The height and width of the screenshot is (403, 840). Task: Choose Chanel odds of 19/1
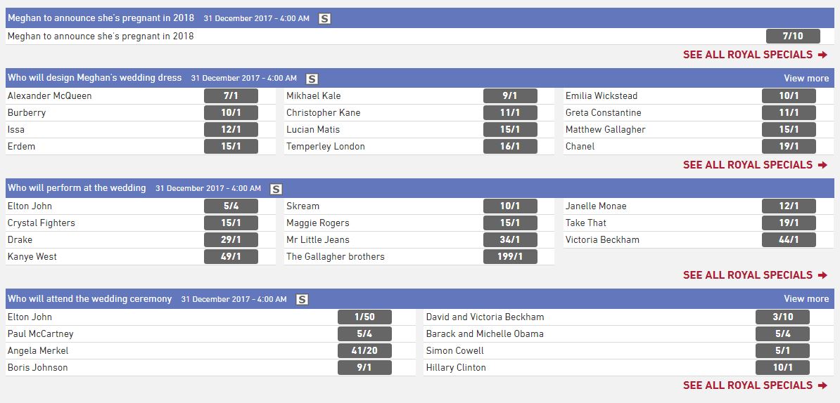[x=789, y=147]
